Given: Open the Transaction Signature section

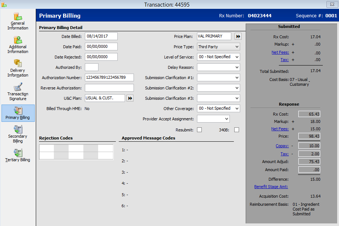Looking at the screenshot, I should coord(17,91).
